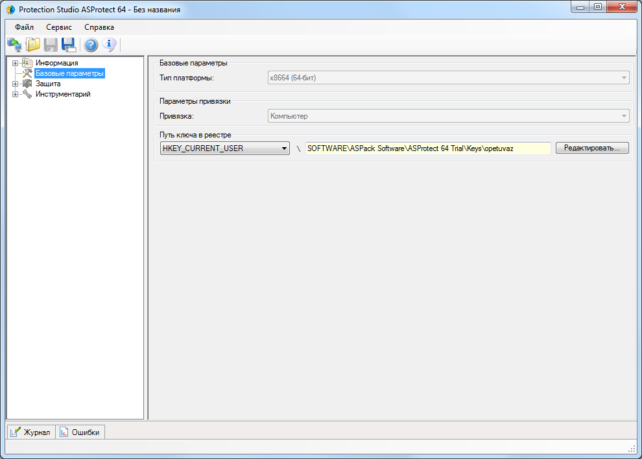Expand the Информация tree node

(15, 63)
